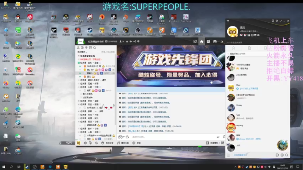Toggle the speaker mute in channel bottom bar
303x170 pixels.
pos(85,143)
